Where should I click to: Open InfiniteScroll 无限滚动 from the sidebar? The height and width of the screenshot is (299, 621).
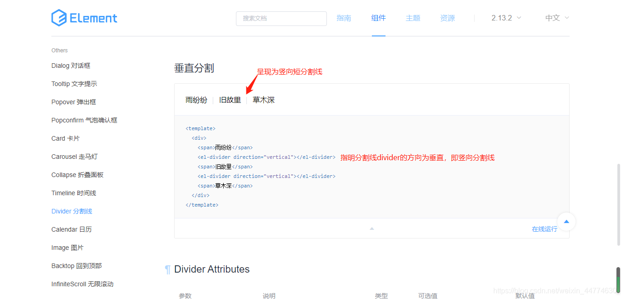[x=82, y=284]
